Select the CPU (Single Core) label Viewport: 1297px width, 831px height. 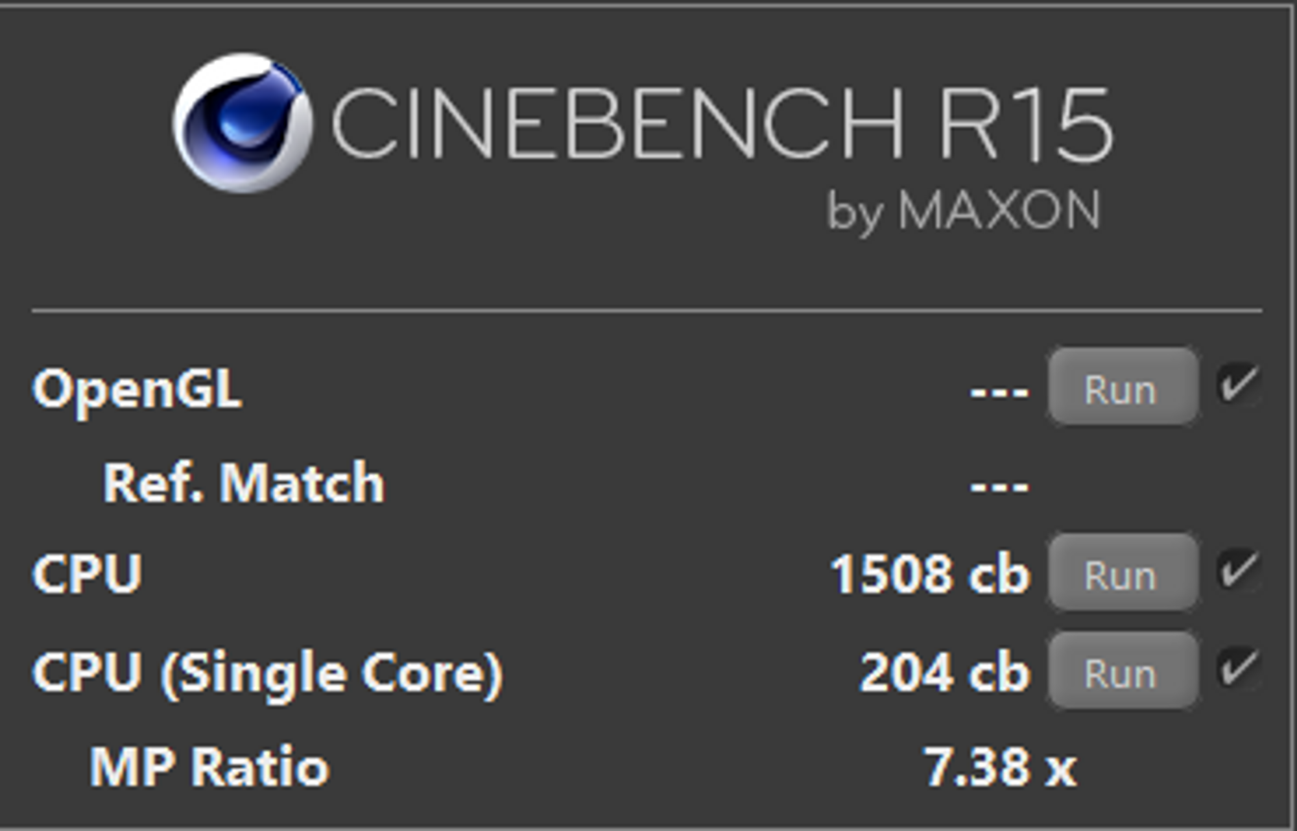coord(267,675)
